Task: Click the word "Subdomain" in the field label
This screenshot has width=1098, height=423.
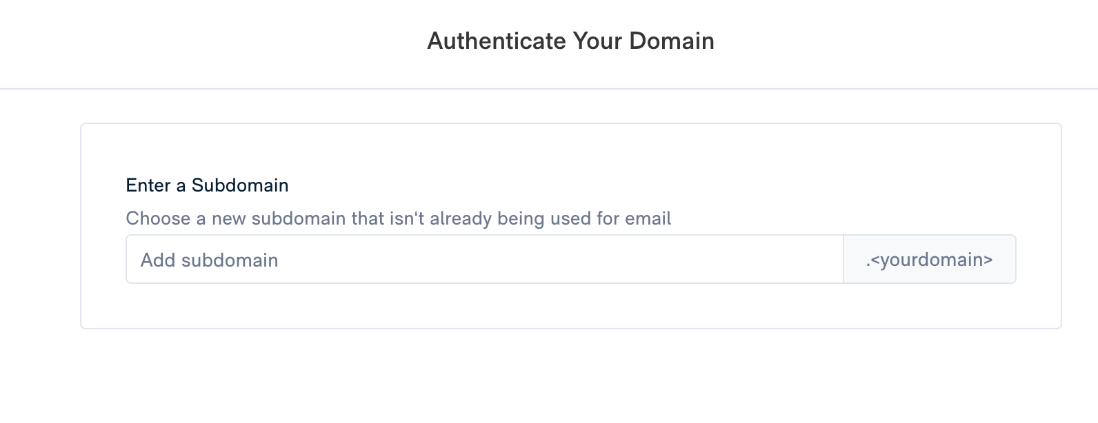Action: click(240, 185)
